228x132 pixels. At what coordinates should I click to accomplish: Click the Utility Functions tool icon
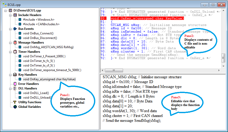(x=15, y=102)
